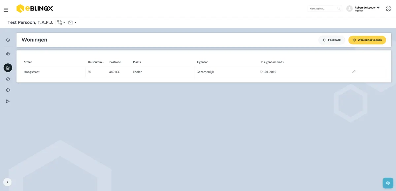Expand the Ruben de Leeuw user menu
The width and height of the screenshot is (396, 191).
tap(367, 9)
